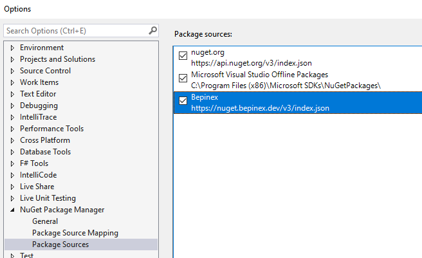422x258 pixels.
Task: Open Live Unit Testing options
Action: 48,198
